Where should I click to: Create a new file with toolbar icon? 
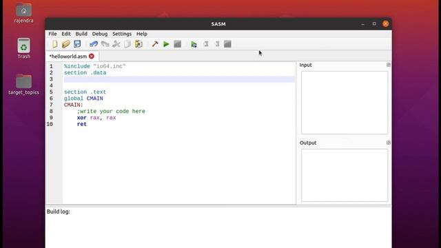tap(54, 44)
